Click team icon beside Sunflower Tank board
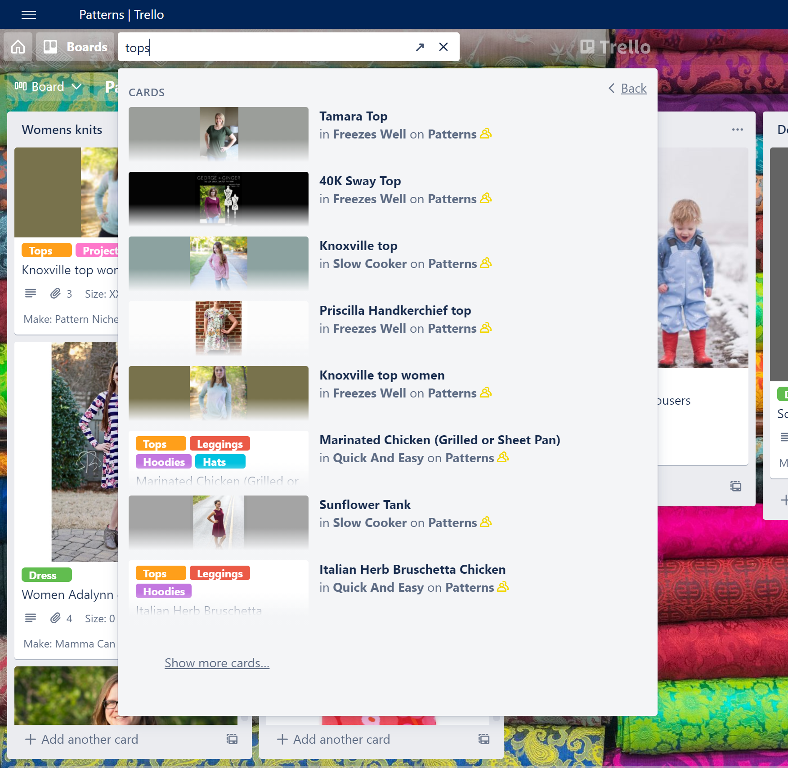Screen dimensions: 788x768 tap(486, 522)
